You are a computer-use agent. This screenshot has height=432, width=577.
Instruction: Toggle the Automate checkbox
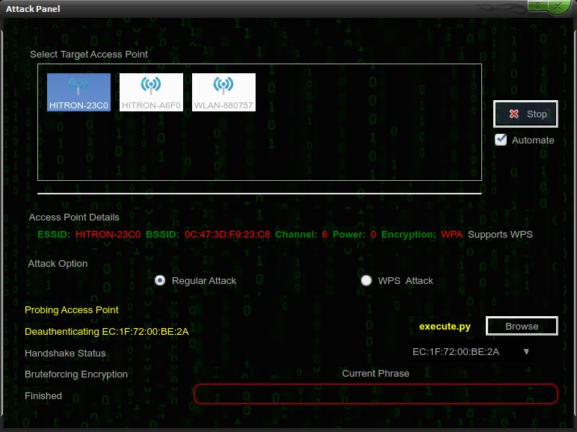501,140
